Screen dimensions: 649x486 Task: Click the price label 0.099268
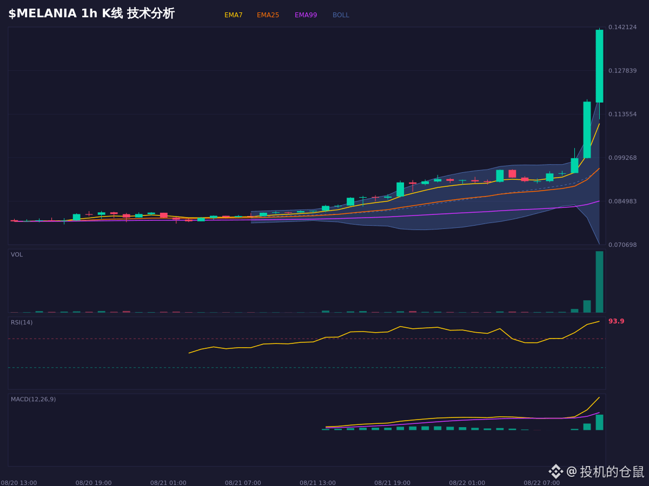(x=622, y=158)
